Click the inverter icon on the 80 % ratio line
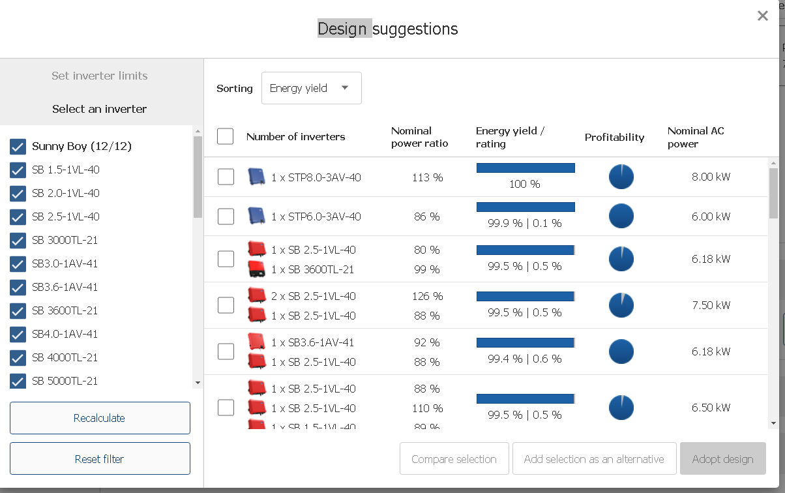 257,249
